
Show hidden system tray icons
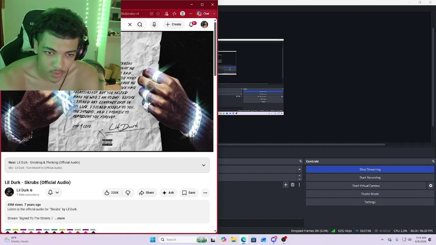[x=382, y=240]
